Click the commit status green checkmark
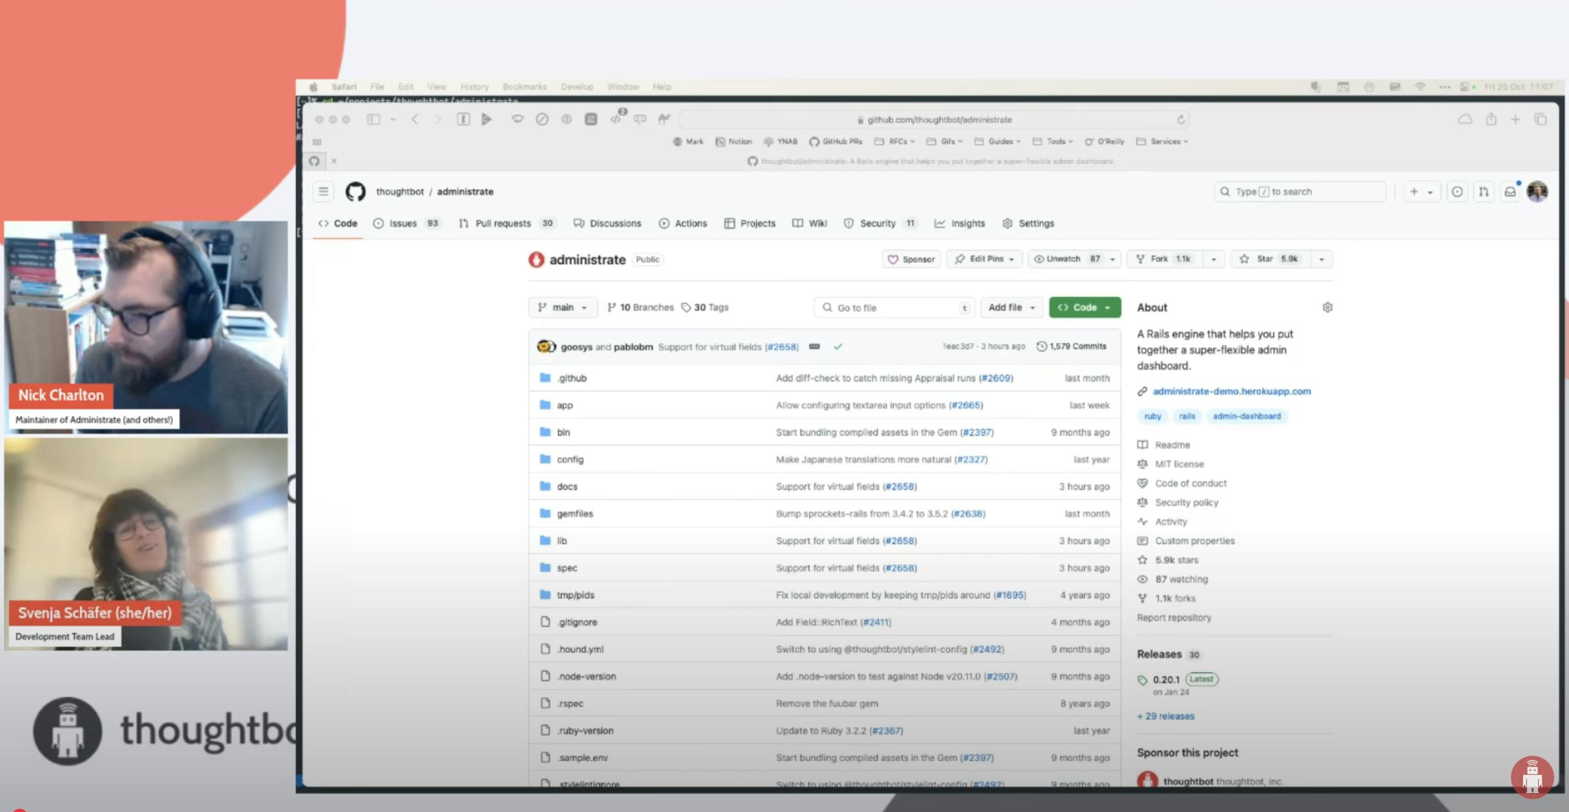1569x812 pixels. [x=838, y=346]
